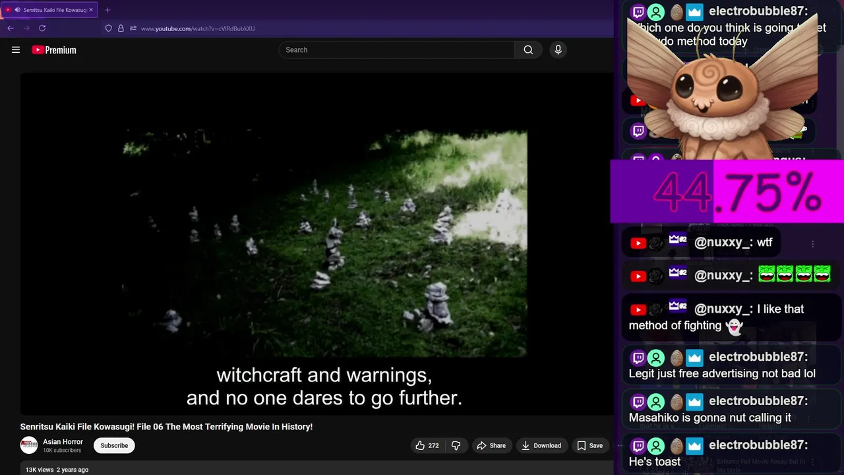Click the video title text
Image resolution: width=844 pixels, height=475 pixels.
tap(166, 427)
